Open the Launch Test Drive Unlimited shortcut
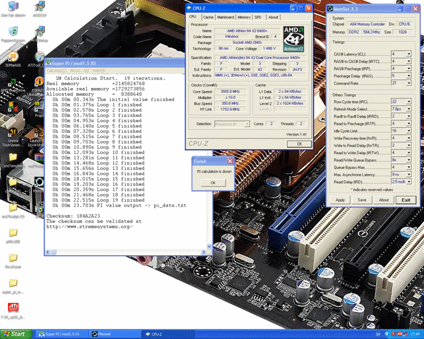 pos(39,132)
